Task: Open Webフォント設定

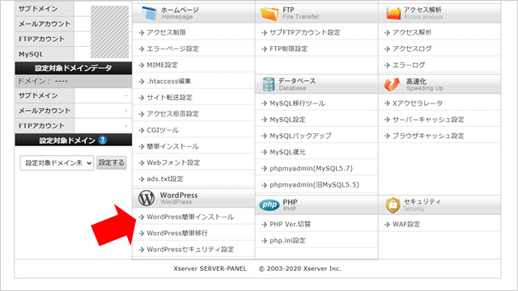Action: pos(173,162)
